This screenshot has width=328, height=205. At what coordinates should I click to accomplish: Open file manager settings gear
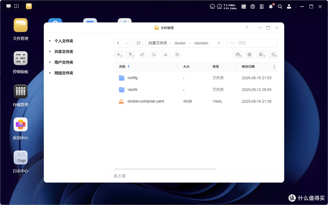(x=249, y=55)
